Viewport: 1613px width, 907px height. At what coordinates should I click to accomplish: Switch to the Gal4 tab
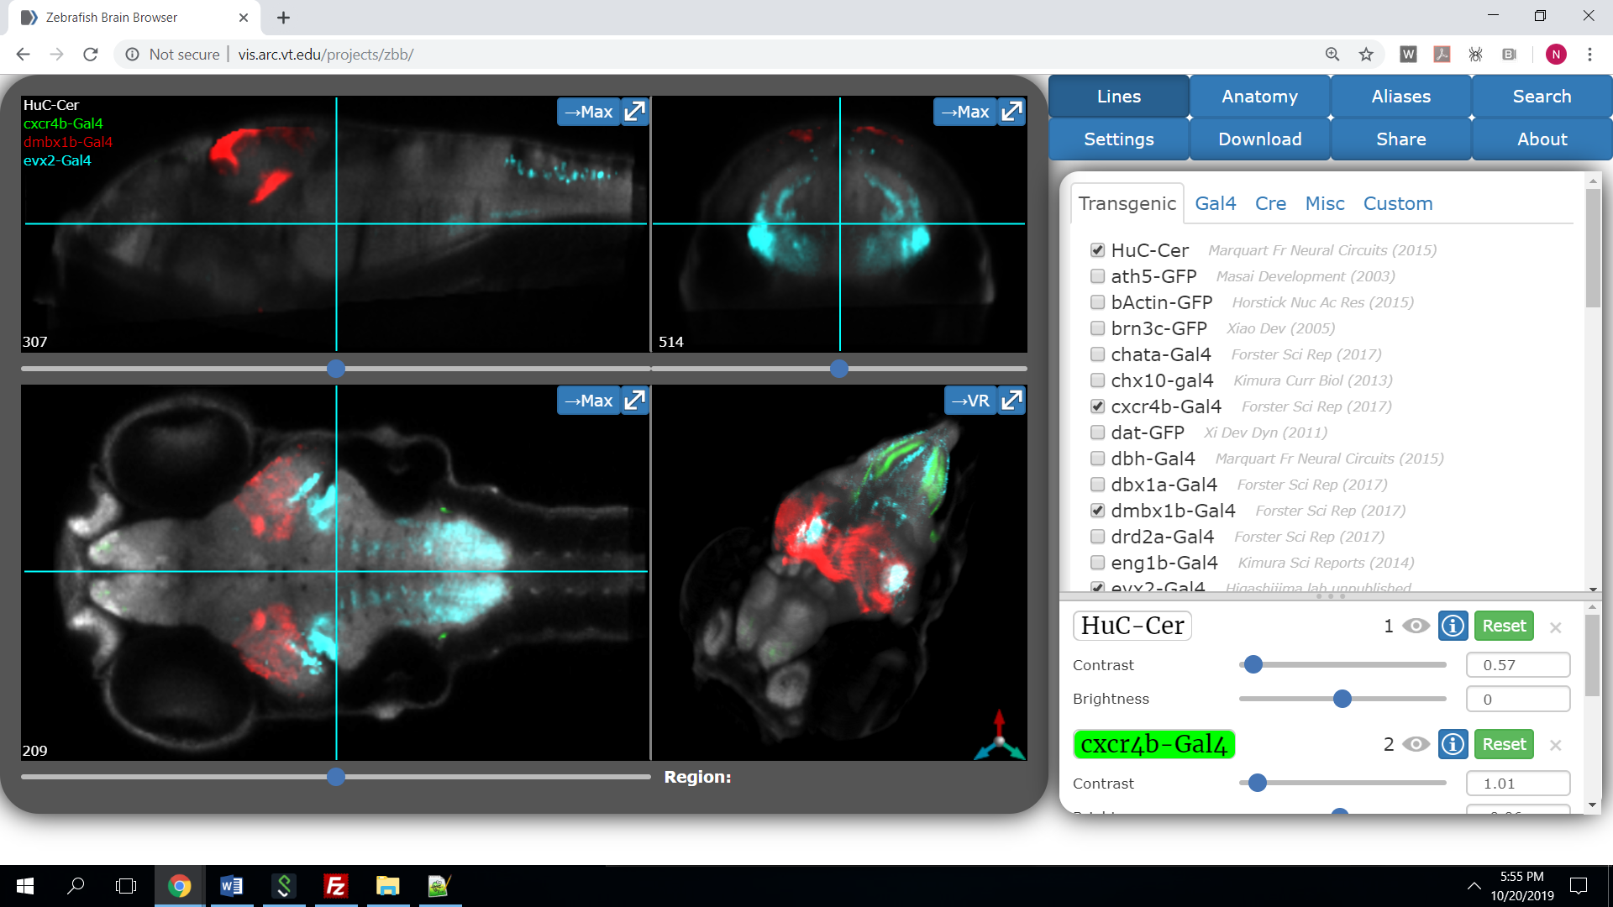point(1215,203)
